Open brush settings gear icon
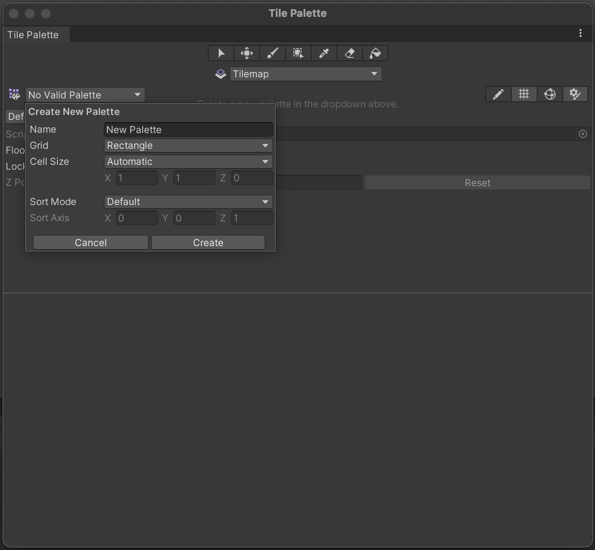This screenshot has height=550, width=595. 575,94
